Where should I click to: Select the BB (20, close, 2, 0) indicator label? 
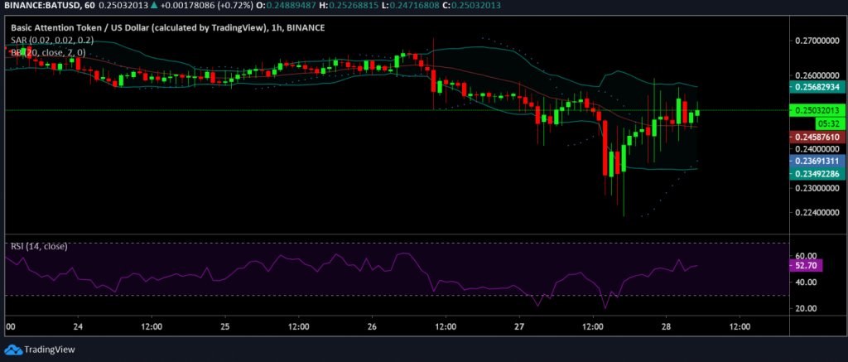click(49, 52)
